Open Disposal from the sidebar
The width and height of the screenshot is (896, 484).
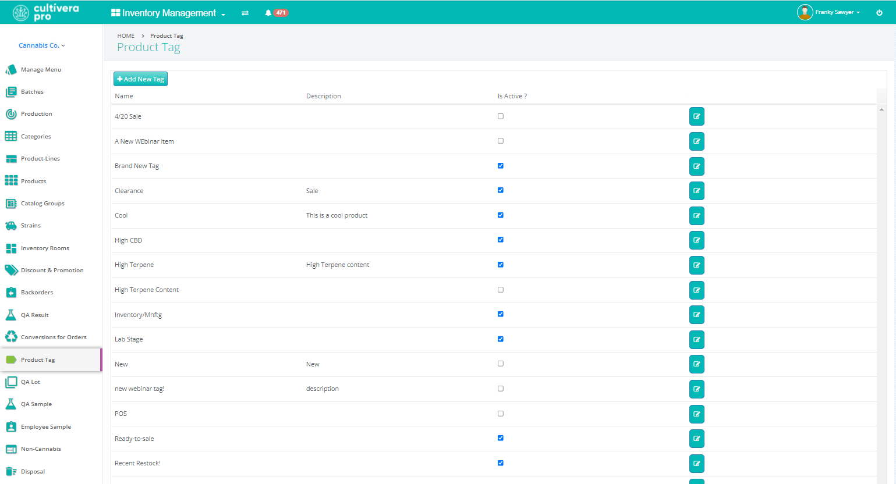coord(33,472)
